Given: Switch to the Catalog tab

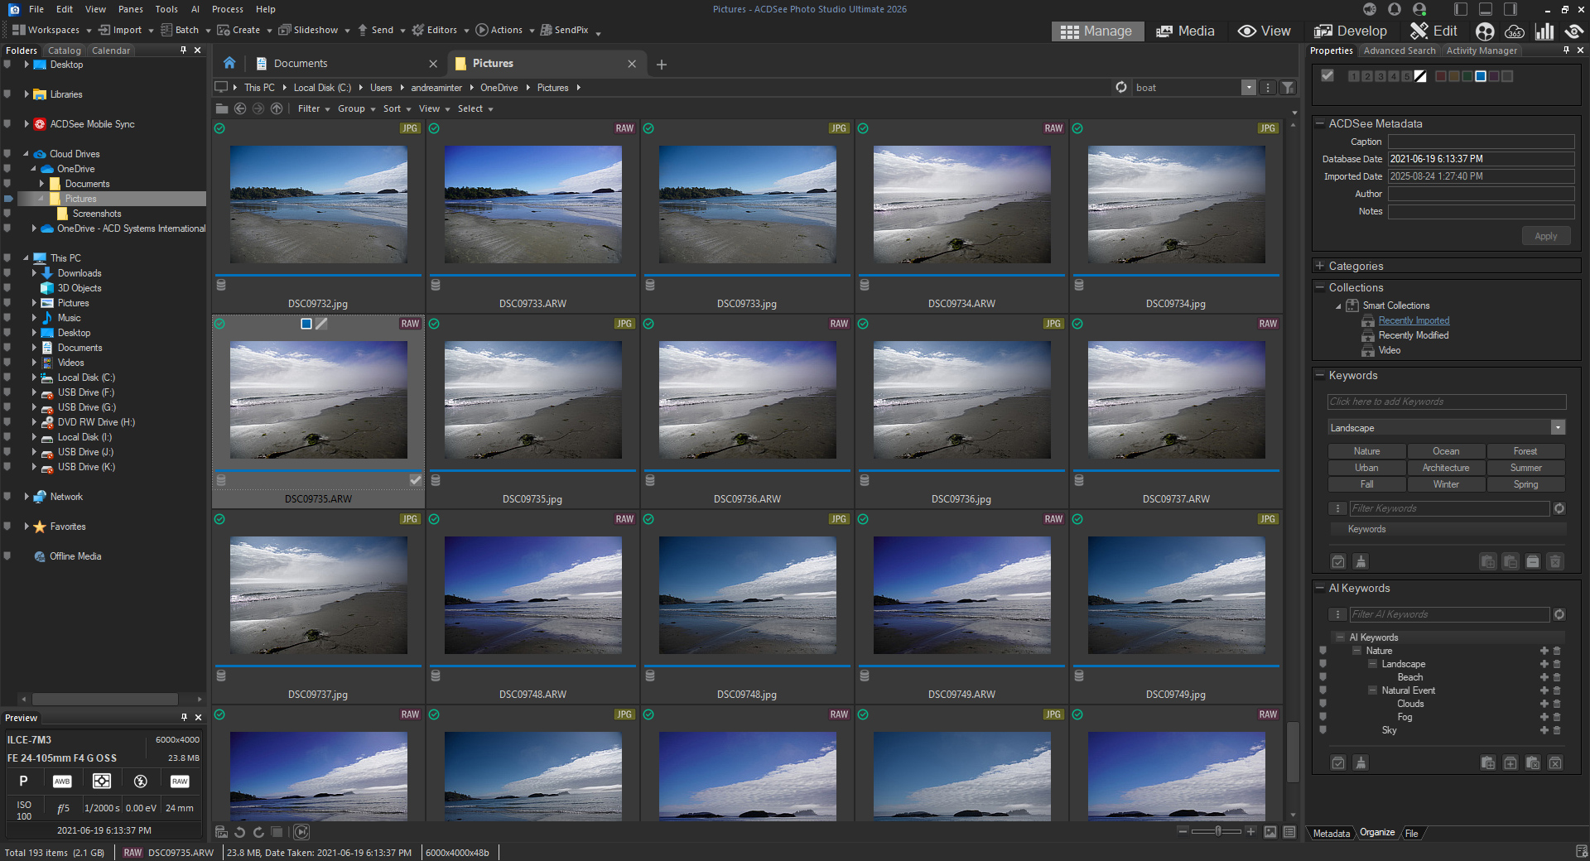Looking at the screenshot, I should pos(65,51).
